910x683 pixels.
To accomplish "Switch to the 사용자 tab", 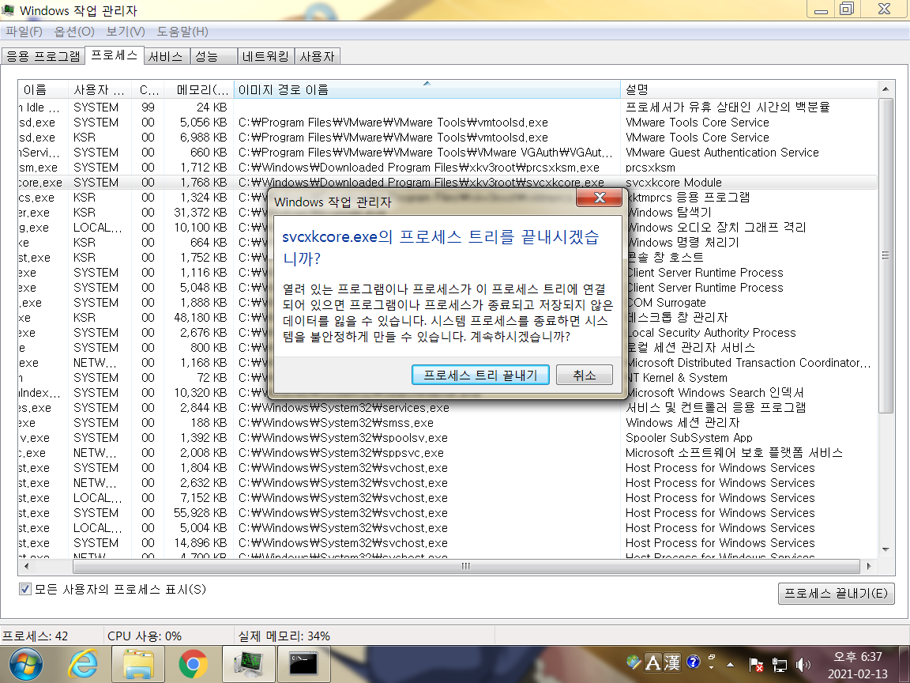I will click(318, 56).
